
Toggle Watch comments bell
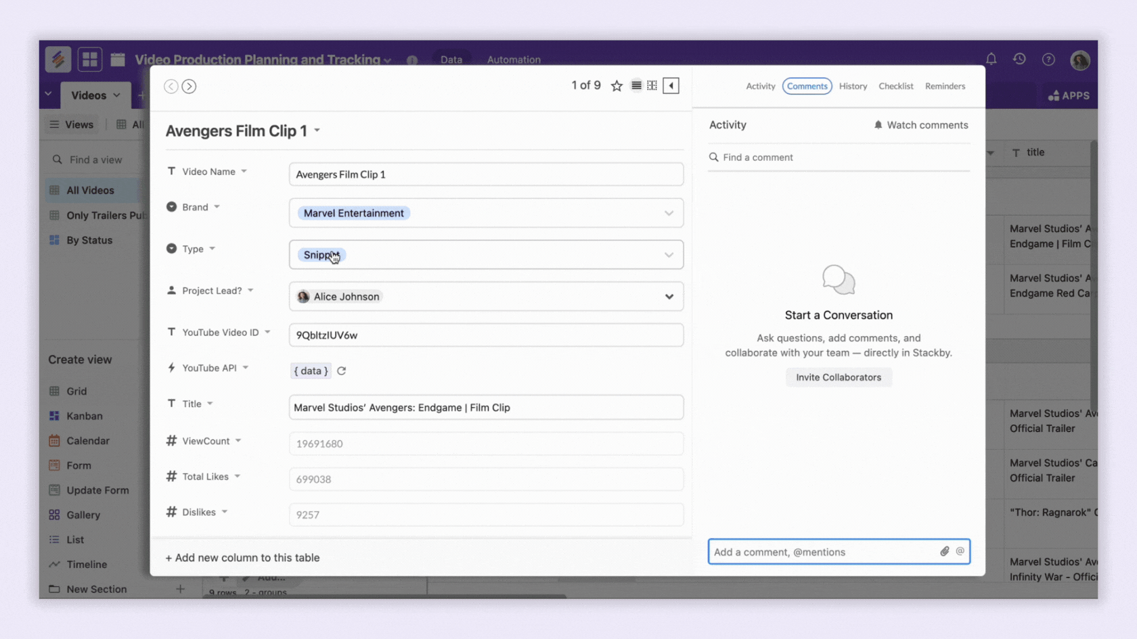920,125
